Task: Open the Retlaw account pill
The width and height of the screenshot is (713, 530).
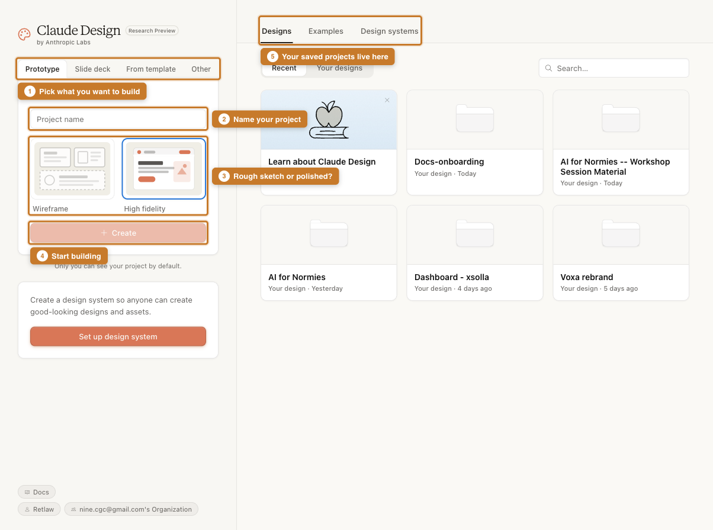Action: coord(38,509)
